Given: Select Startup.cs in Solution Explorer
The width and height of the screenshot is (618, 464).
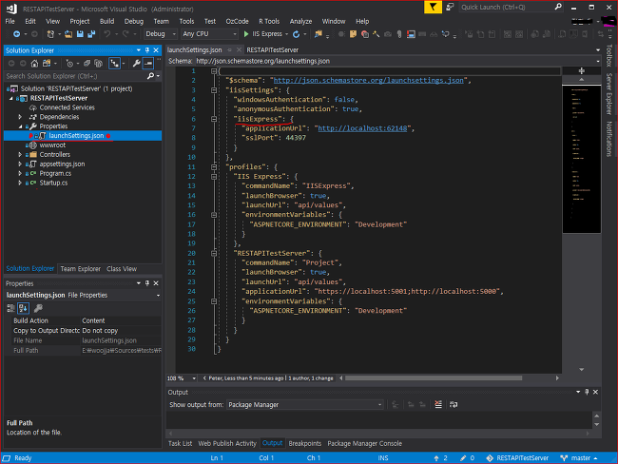Looking at the screenshot, I should pos(53,183).
